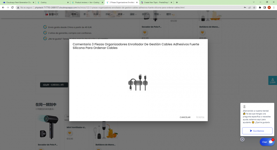Expand the 廚房 category menu
277x150 pixels.
(75, 14)
